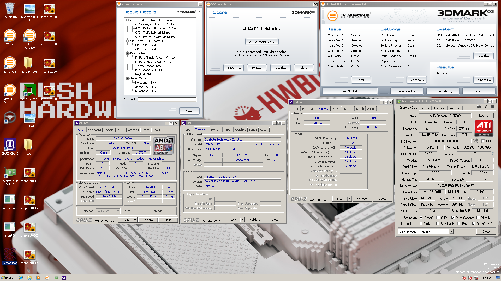This screenshot has height=281, width=501.
Task: Open the results folder on desktop
Action: pyautogui.click(x=29, y=147)
